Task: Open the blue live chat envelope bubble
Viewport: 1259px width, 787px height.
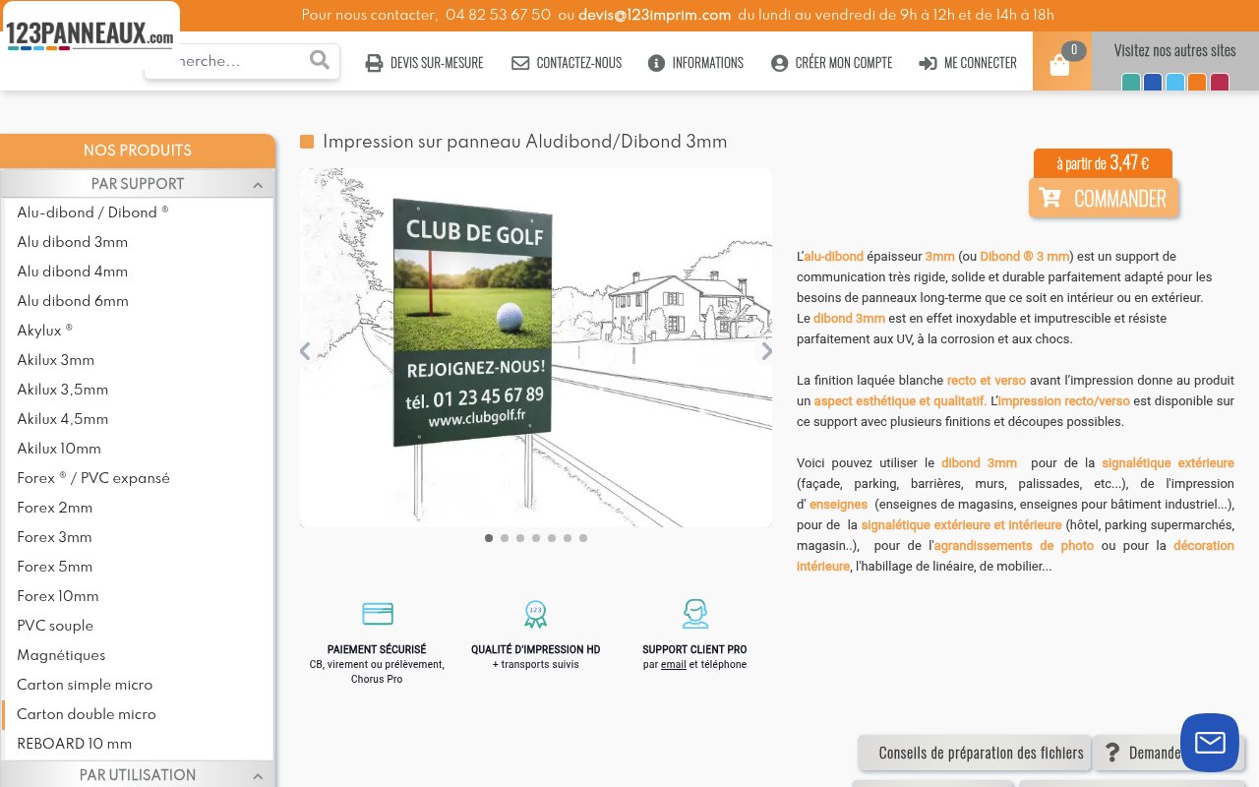Action: [1210, 743]
